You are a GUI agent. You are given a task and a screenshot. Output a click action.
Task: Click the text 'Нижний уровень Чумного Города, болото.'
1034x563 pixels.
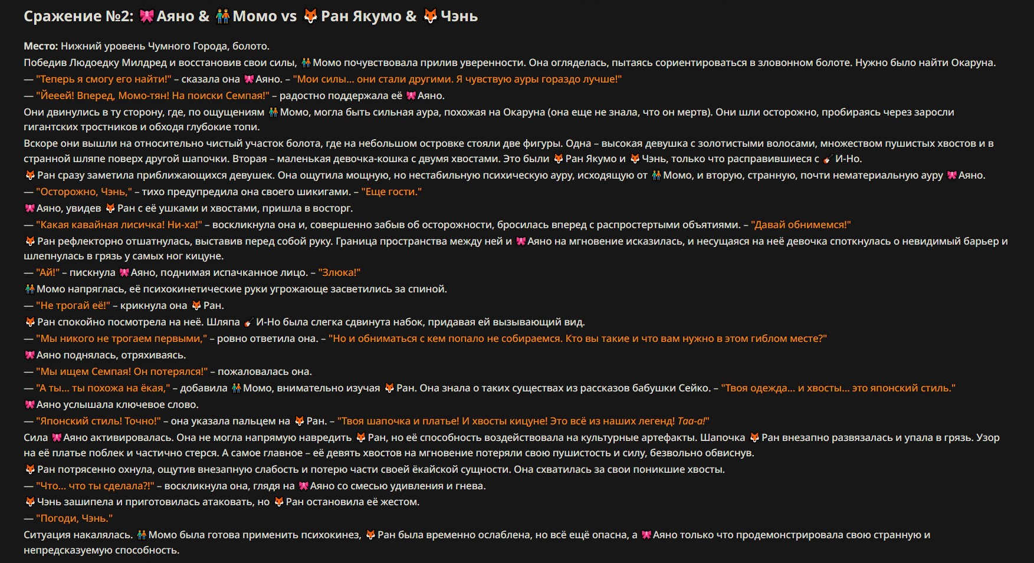tap(165, 46)
